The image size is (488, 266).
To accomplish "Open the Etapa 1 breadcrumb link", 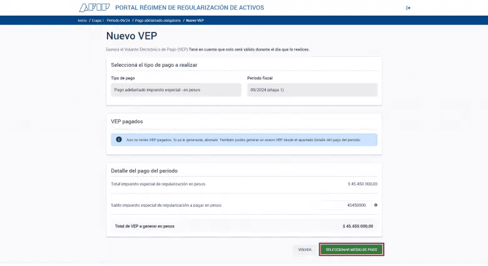I will coord(97,21).
